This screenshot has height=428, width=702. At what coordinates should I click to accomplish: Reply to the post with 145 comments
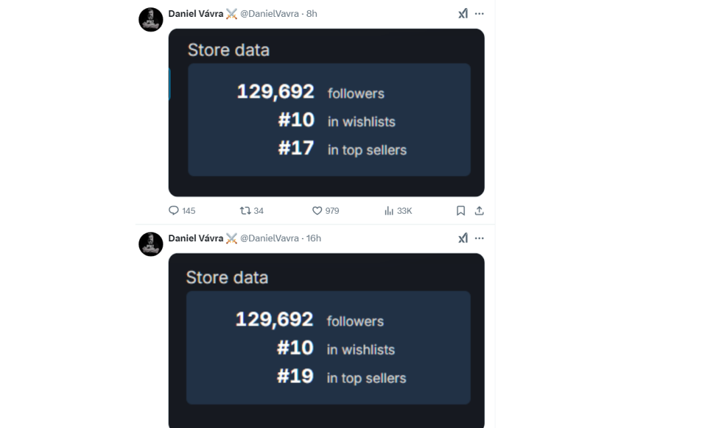pyautogui.click(x=174, y=211)
